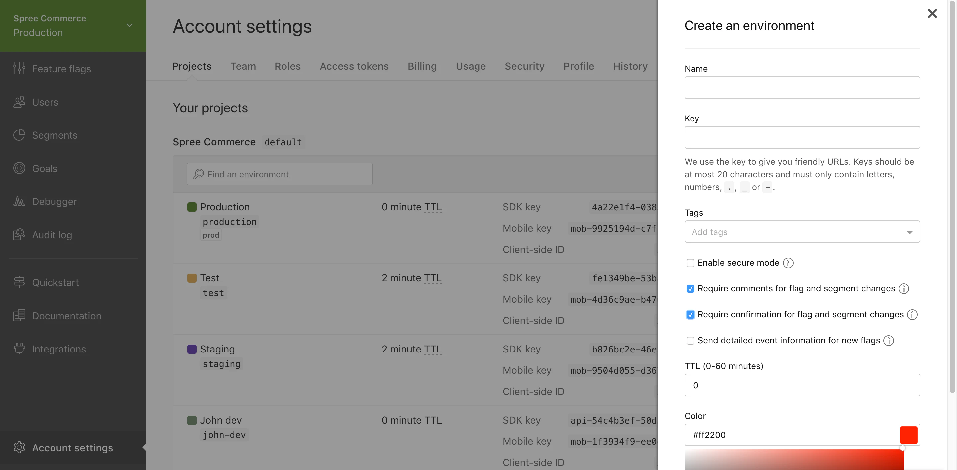Close the Create an environment panel
This screenshot has width=957, height=470.
tap(932, 13)
